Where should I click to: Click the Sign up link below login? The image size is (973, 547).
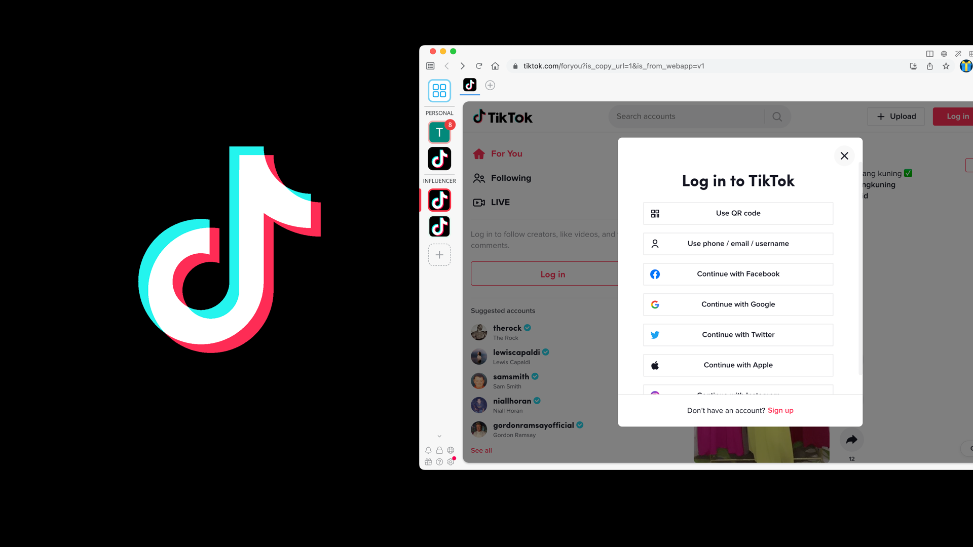click(x=780, y=410)
